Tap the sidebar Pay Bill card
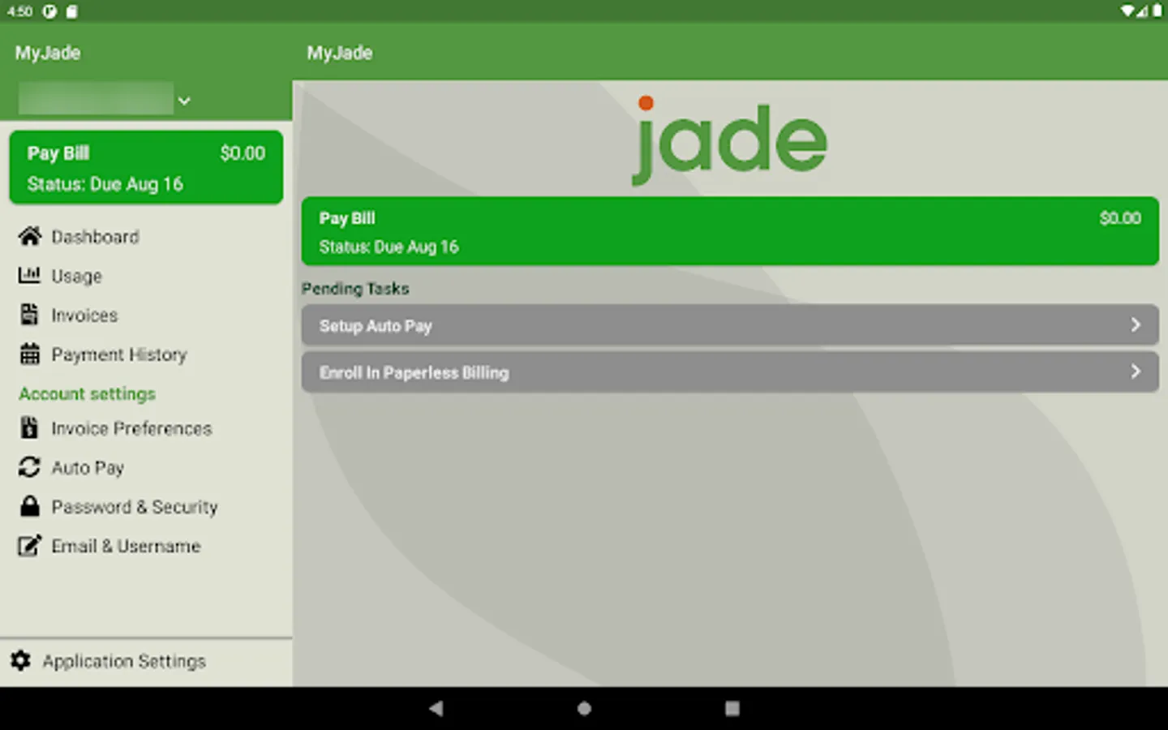Screen dimensions: 1168x730 (x=146, y=167)
